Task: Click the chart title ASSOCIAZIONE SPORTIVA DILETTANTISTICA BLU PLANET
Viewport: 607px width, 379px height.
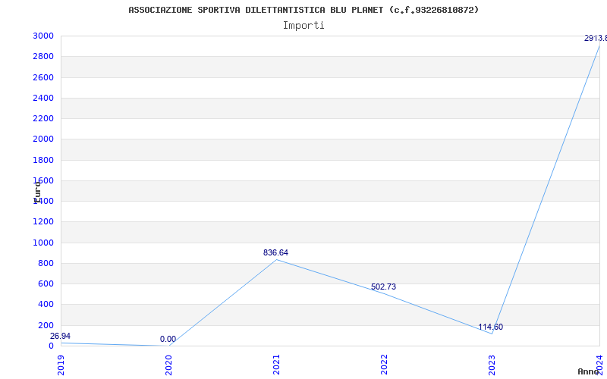Action: [x=303, y=10]
